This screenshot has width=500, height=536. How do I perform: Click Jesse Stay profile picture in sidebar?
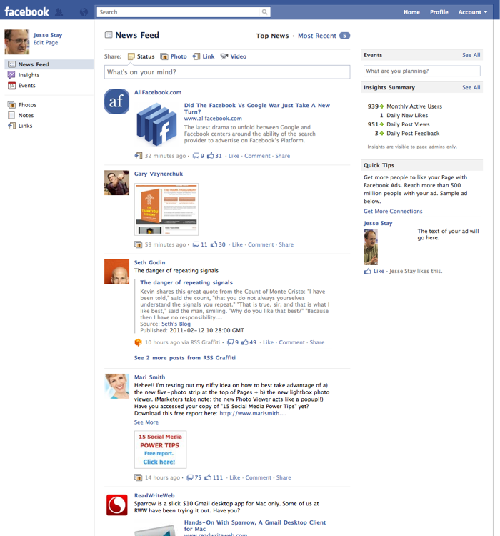tap(16, 41)
